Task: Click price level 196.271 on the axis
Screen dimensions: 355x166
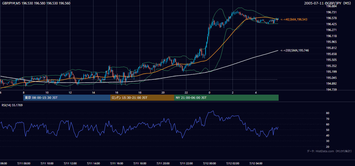Action: click(331, 30)
